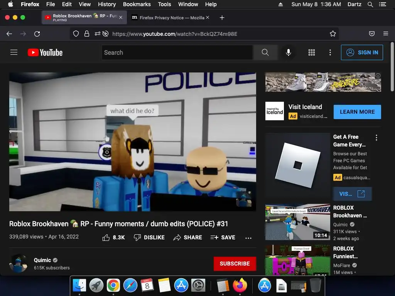The height and width of the screenshot is (296, 395).
Task: Select the Roblox Brookhaven YouTube tab
Action: (84, 17)
